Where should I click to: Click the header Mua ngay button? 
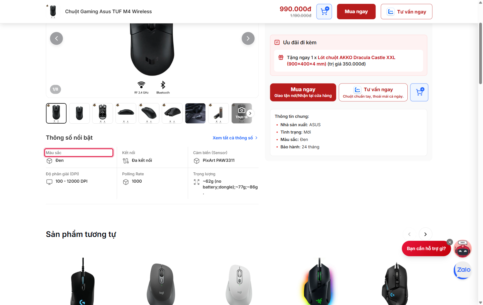(x=356, y=12)
